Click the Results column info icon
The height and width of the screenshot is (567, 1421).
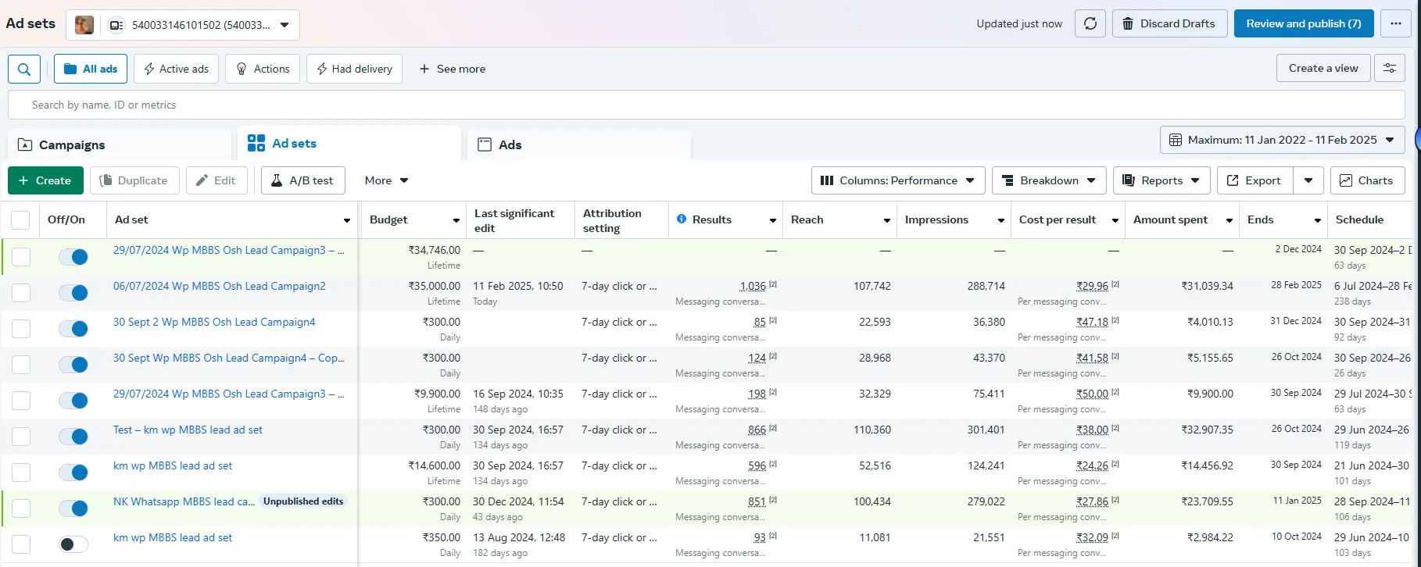point(682,219)
